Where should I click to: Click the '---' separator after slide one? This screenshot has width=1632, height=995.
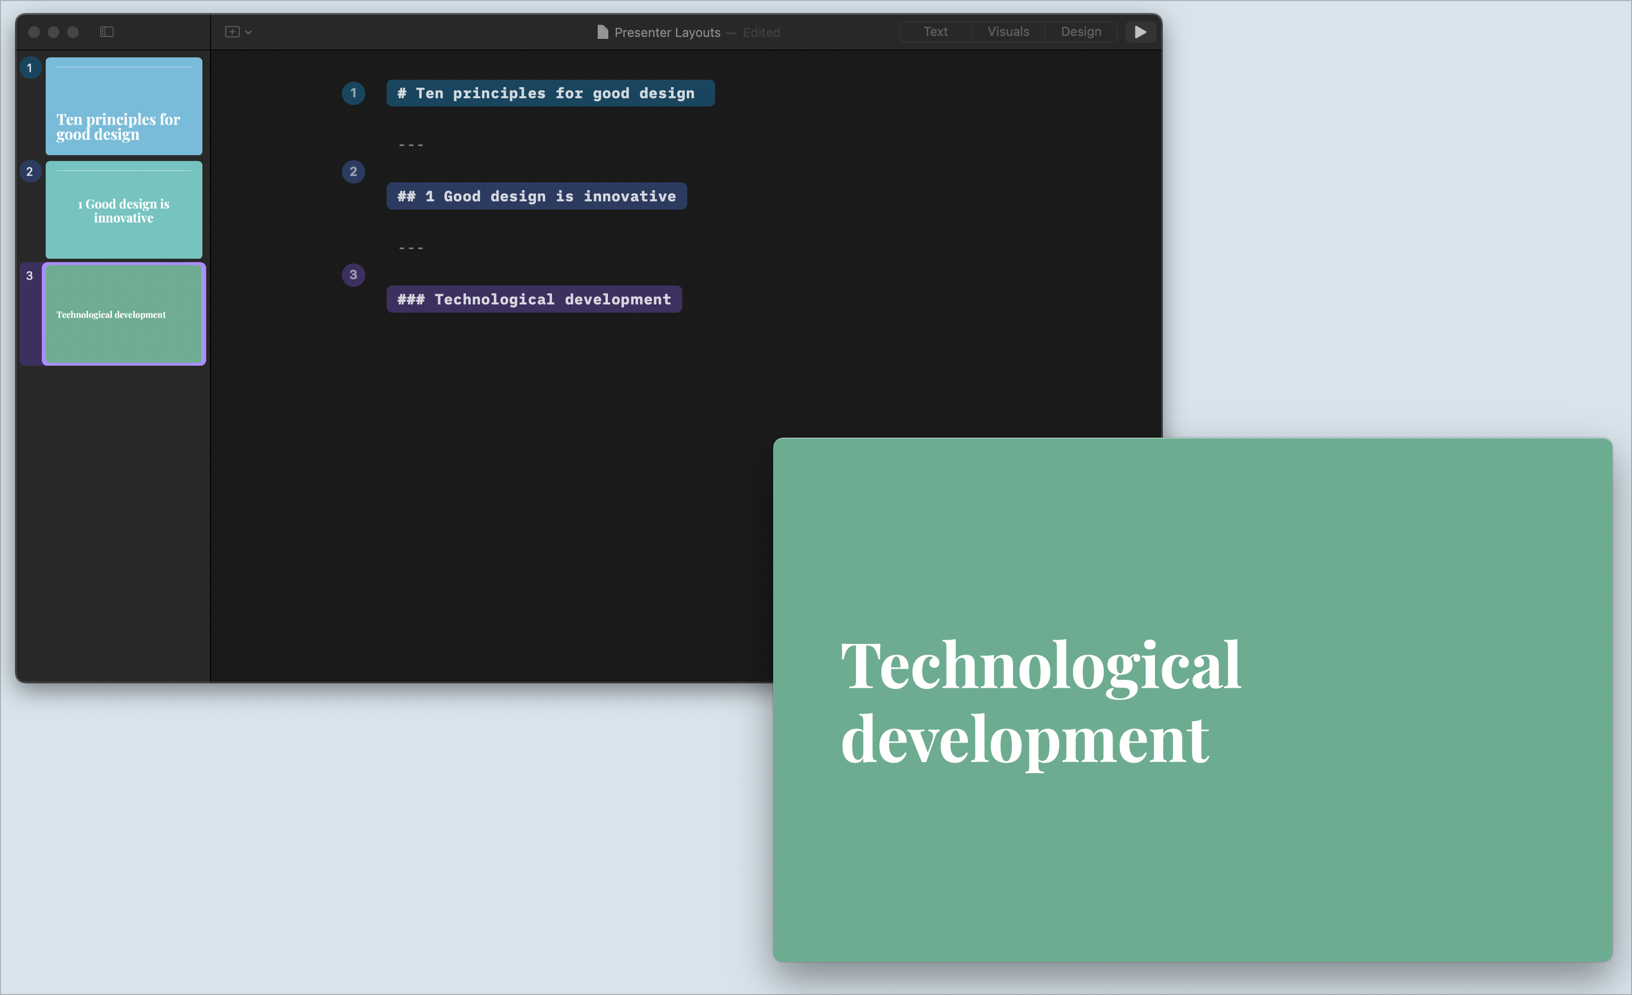click(410, 144)
